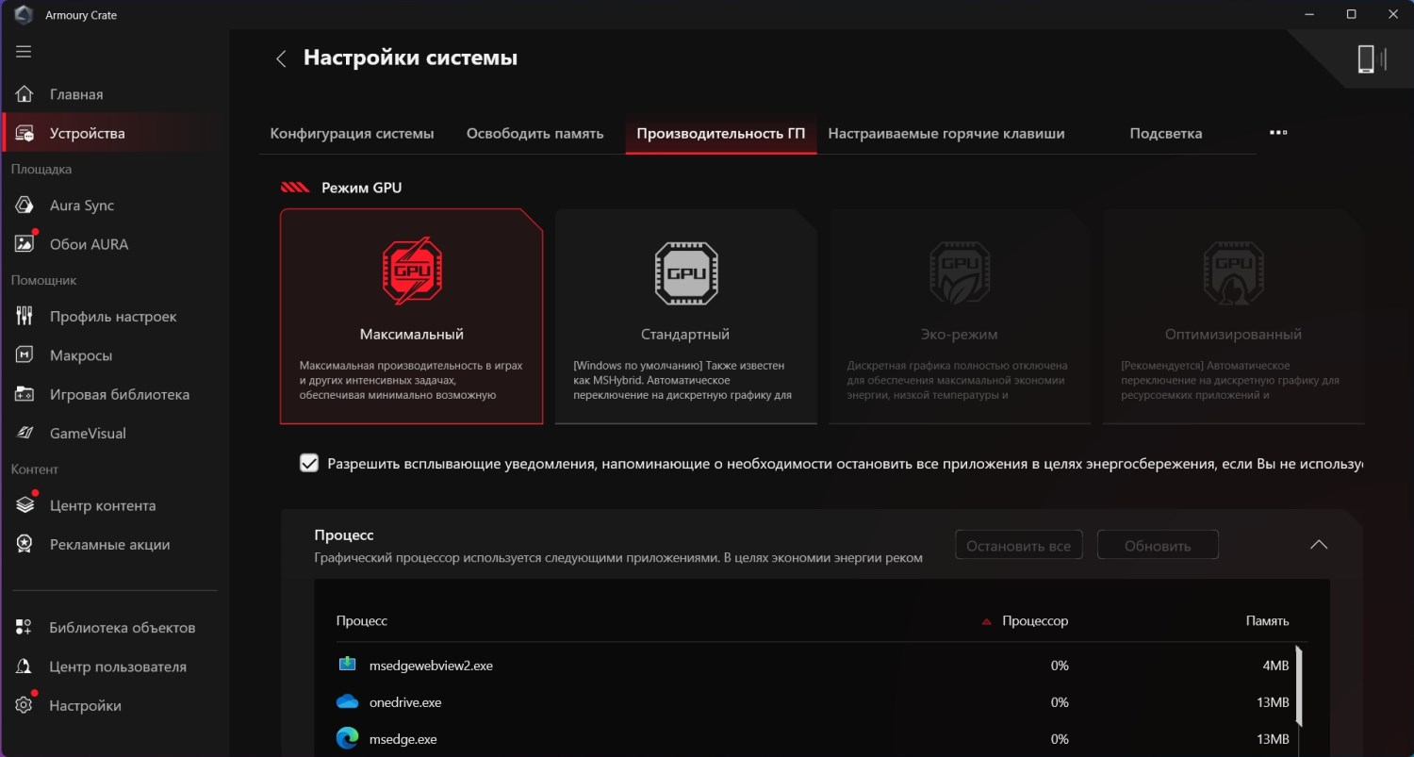Open Aura Sync in the sidebar

point(115,206)
